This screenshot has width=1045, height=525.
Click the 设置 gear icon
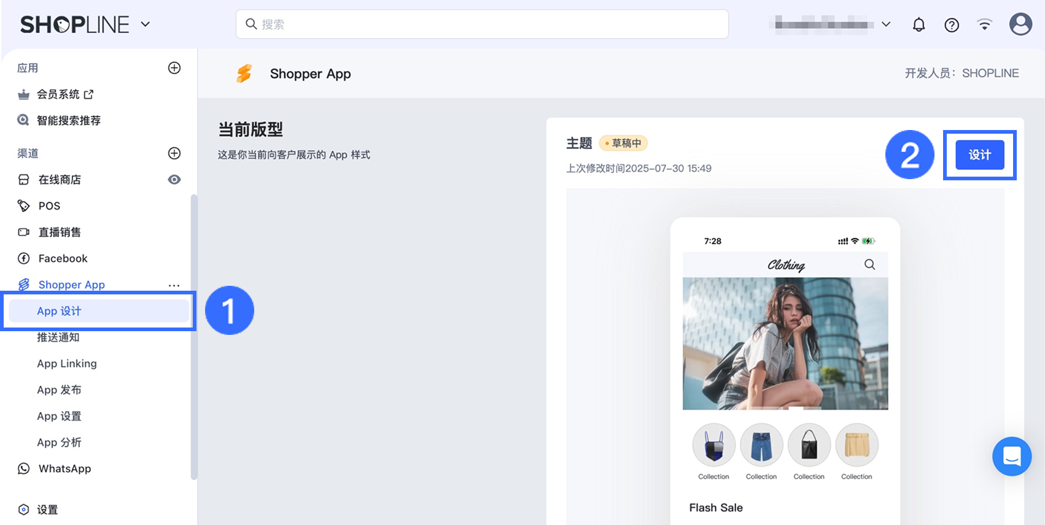(23, 510)
